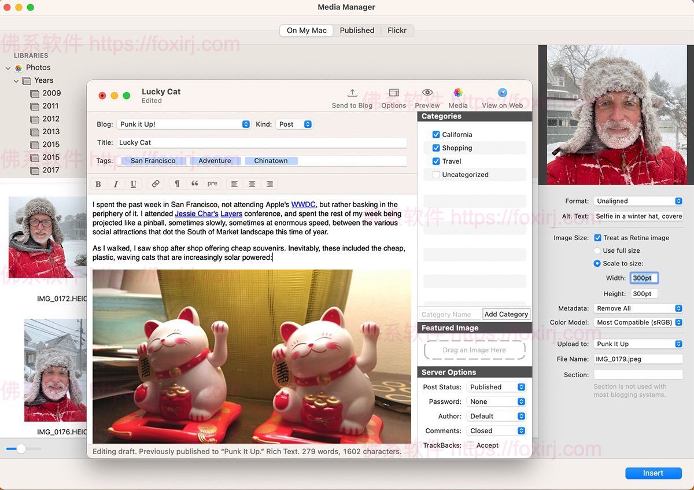Check the Uncategorized category
This screenshot has height=490, width=694.
[x=435, y=175]
